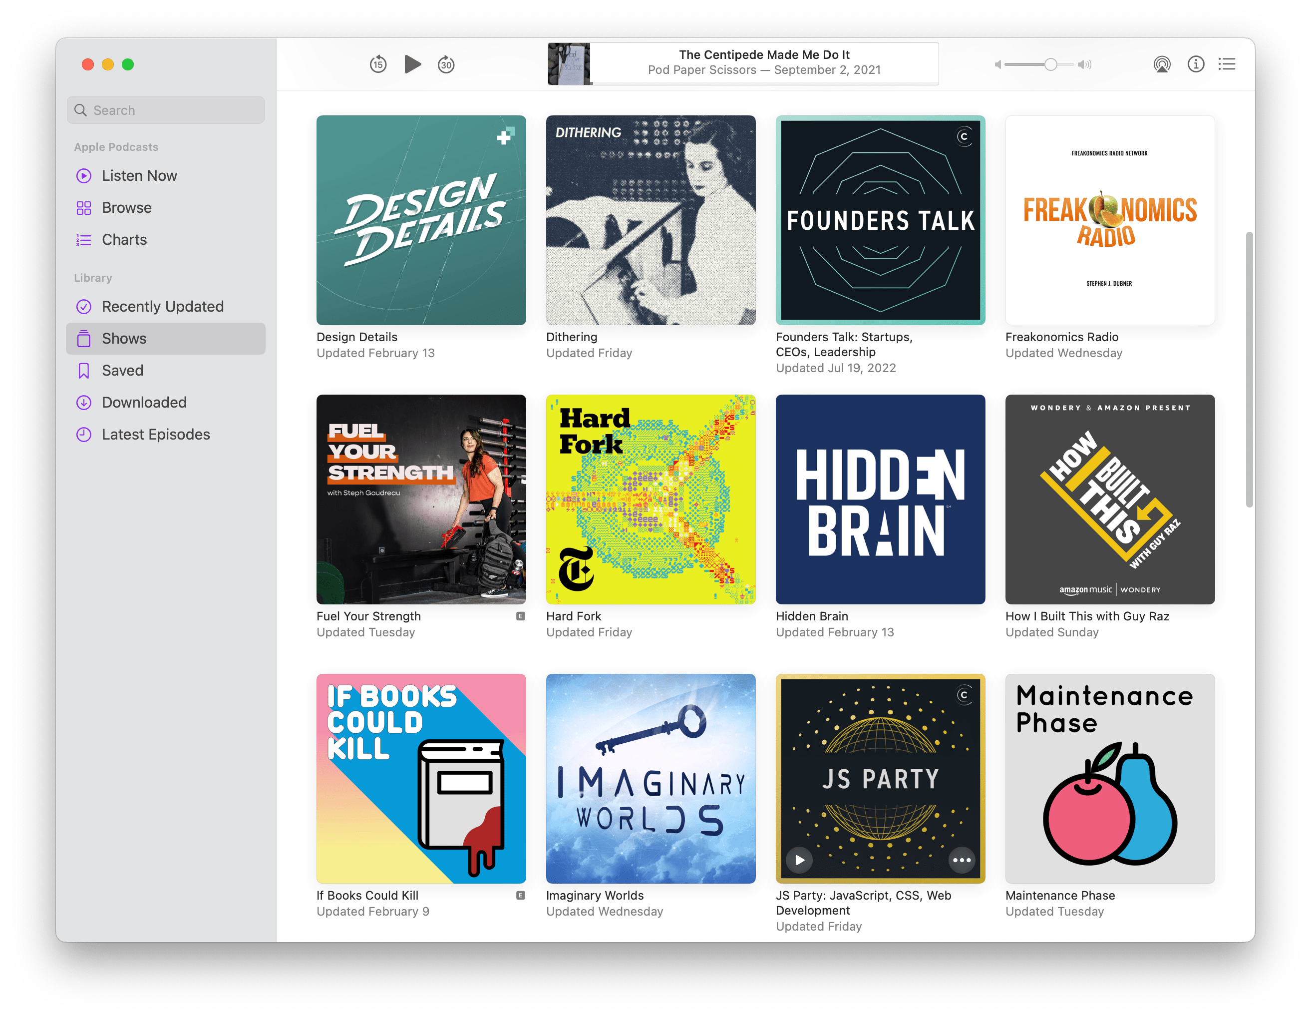This screenshot has width=1311, height=1016.
Task: Open Freakonomics Radio show title link
Action: tap(1061, 337)
